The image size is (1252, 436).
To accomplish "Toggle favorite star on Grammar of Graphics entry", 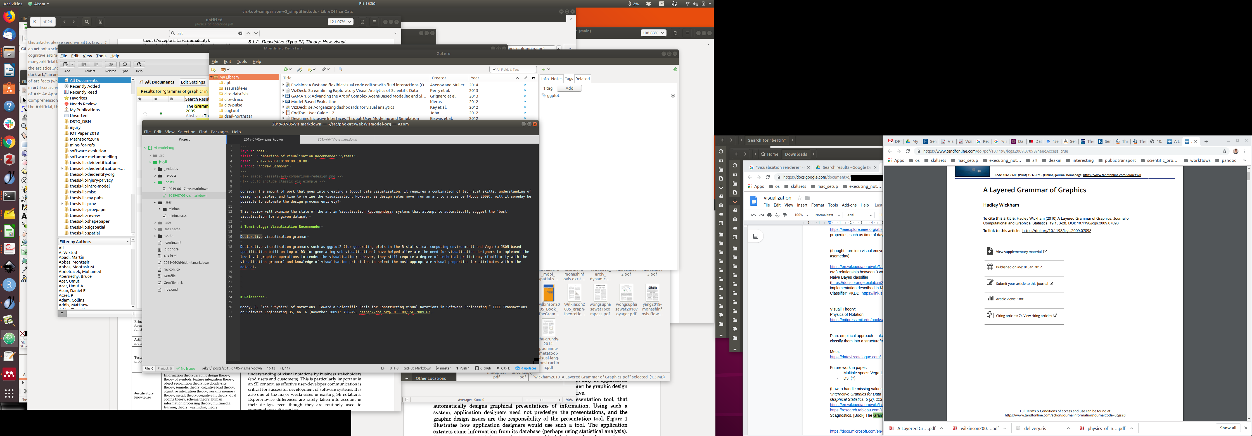I will tap(145, 113).
